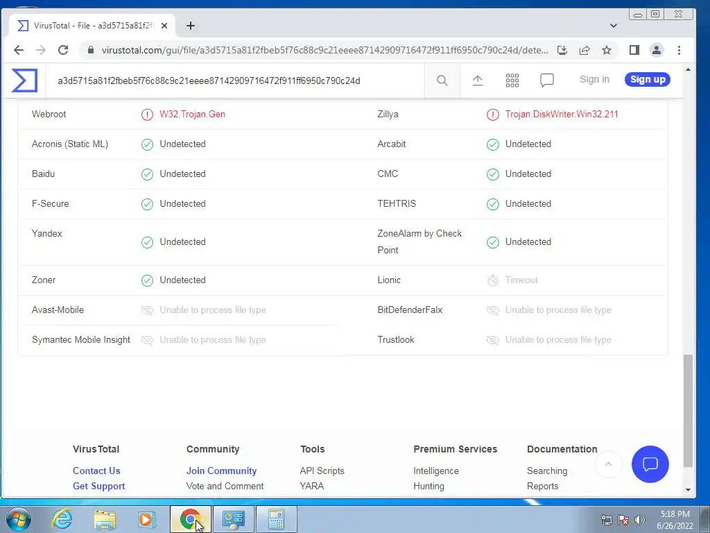Image resolution: width=710 pixels, height=533 pixels.
Task: Reload the page
Action: pyautogui.click(x=63, y=50)
